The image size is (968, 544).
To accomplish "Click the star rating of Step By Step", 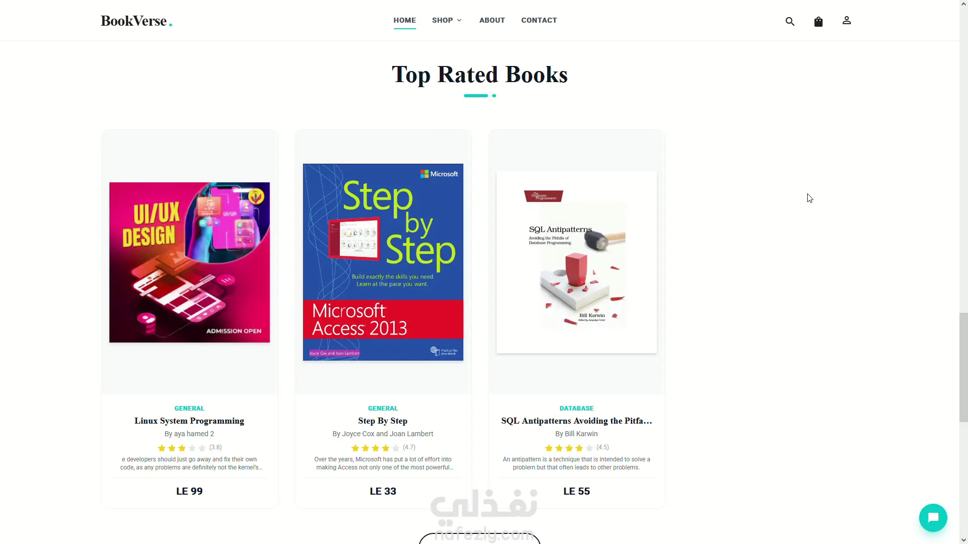I will 375,448.
